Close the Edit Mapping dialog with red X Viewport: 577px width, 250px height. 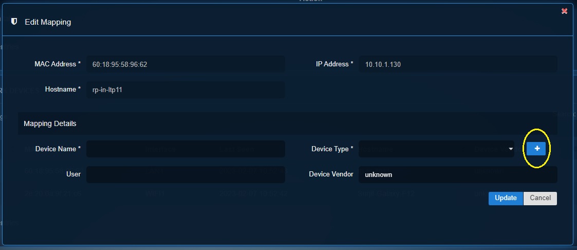(564, 11)
